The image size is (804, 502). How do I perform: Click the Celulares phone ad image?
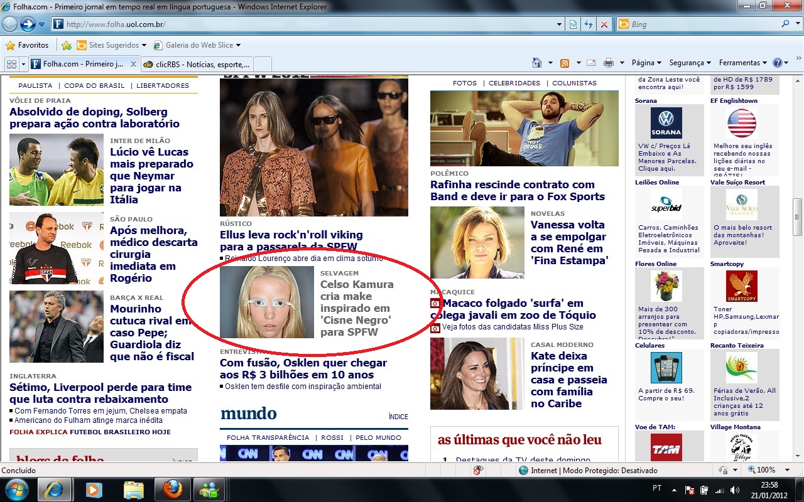point(666,368)
